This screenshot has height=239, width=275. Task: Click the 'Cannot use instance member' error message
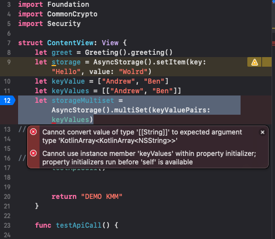coord(149,158)
